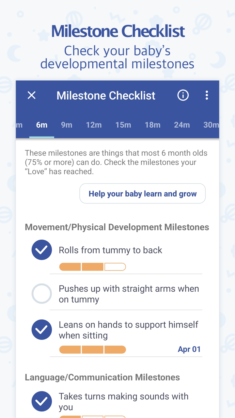Open the 18m milestones tab

tap(152, 125)
